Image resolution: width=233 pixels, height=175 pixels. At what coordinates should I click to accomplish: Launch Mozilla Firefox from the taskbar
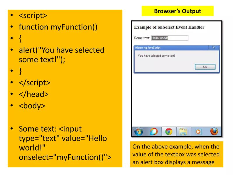pyautogui.click(x=213, y=131)
